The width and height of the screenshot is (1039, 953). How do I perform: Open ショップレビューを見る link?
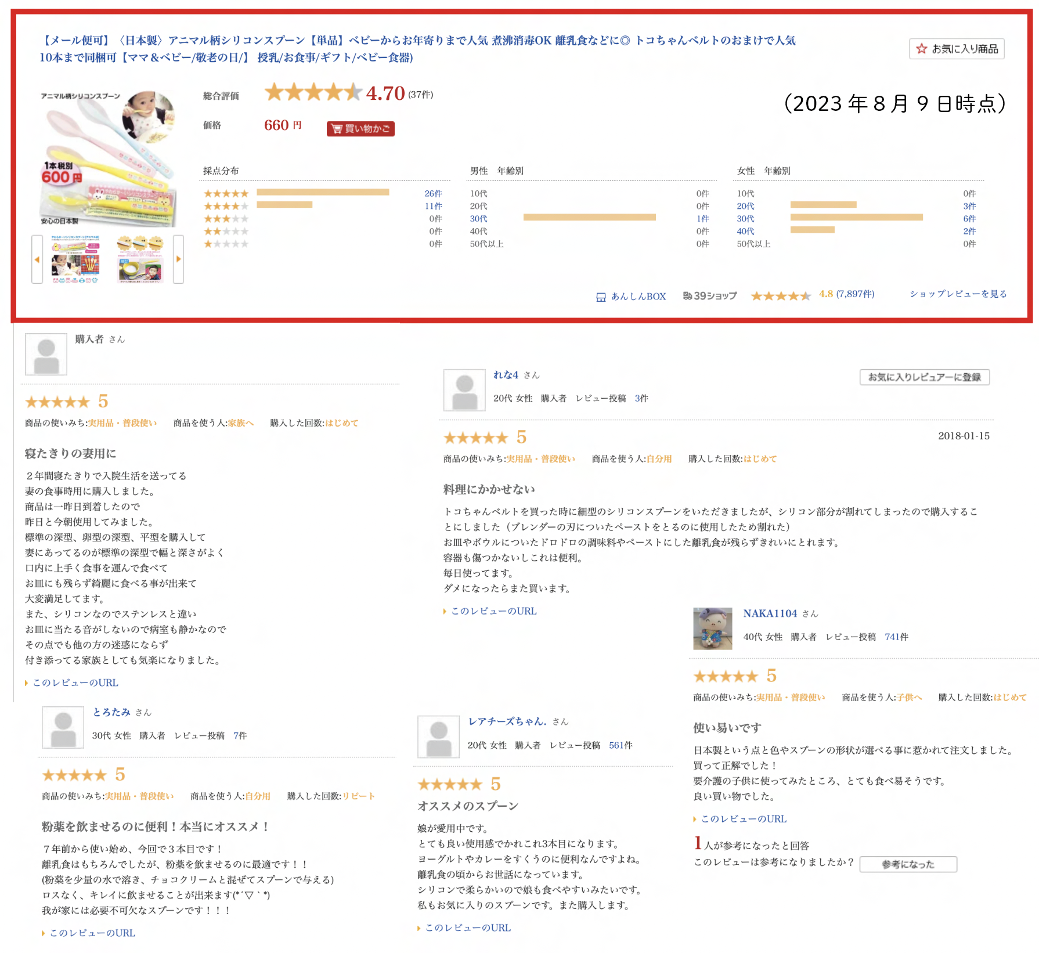coord(958,294)
